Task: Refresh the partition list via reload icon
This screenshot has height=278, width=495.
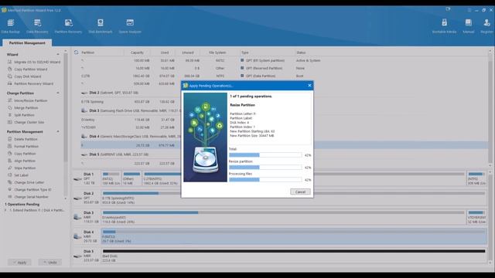Action: point(76,53)
